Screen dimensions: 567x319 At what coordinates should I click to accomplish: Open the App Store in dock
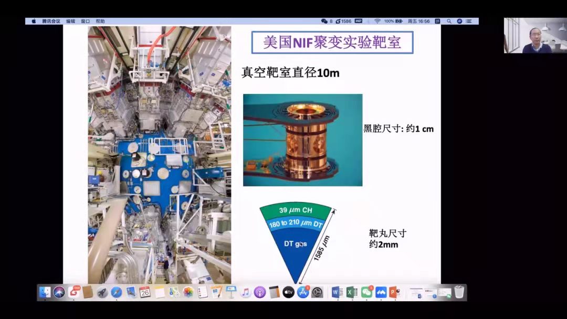303,292
